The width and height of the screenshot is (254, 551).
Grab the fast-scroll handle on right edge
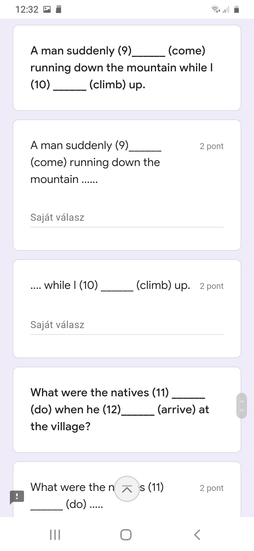point(242,405)
